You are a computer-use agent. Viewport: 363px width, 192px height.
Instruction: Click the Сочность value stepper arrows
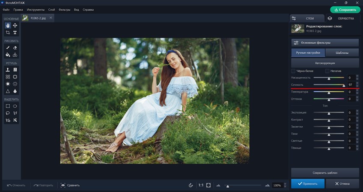pos(357,85)
